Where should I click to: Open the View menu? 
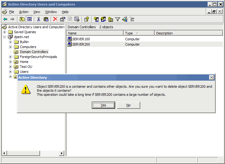tap(37, 12)
